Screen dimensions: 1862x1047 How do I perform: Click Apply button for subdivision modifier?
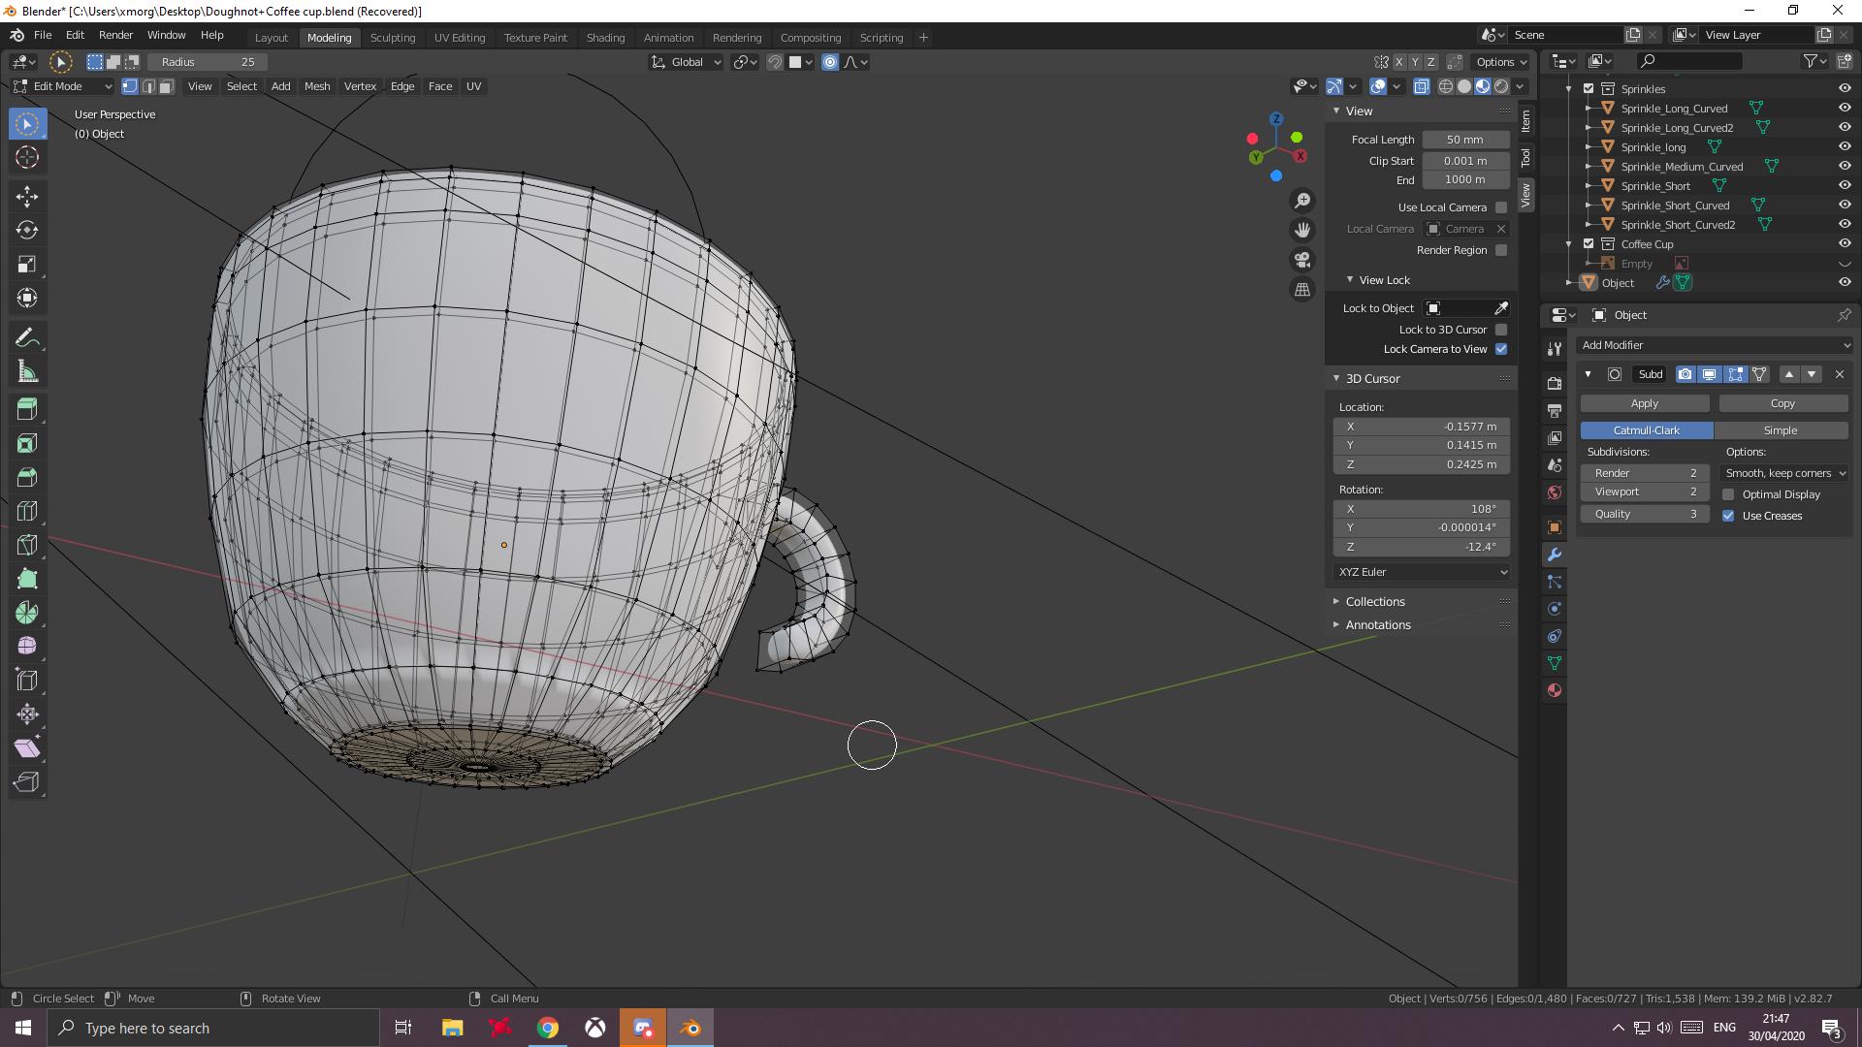coord(1645,402)
